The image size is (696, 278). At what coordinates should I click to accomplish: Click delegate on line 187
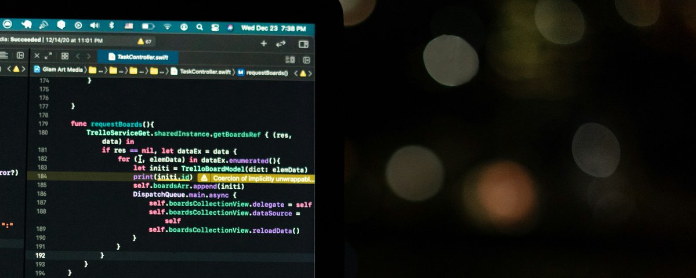tap(269, 204)
